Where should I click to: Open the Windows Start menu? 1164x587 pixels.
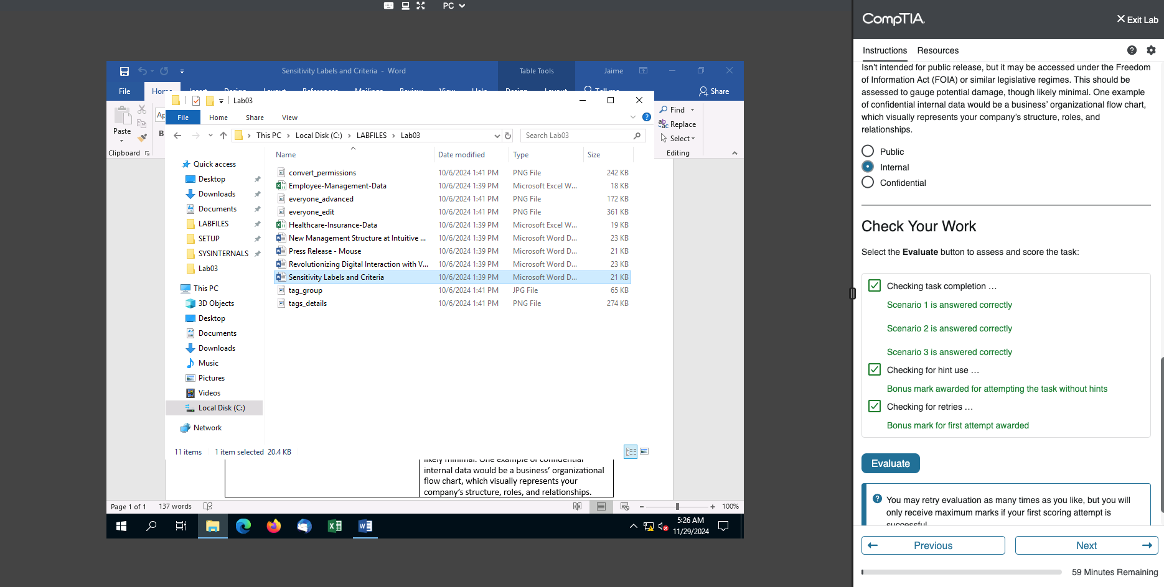121,526
